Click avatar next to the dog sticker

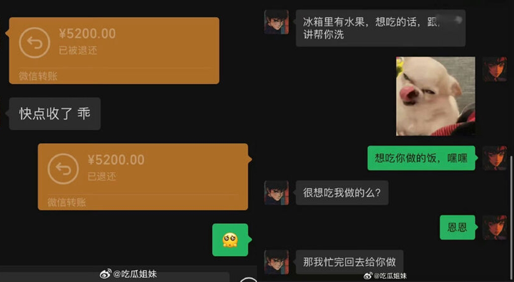[494, 69]
